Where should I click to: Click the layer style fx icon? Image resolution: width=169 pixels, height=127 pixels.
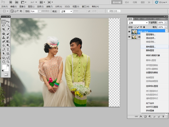141,117
